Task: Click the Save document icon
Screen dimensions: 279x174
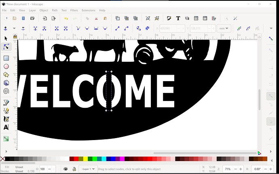Action: [x=23, y=18]
